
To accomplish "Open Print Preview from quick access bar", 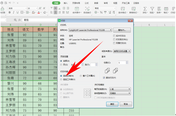I will click(x=6, y=3).
